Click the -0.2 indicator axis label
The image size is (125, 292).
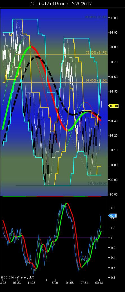point(113,248)
